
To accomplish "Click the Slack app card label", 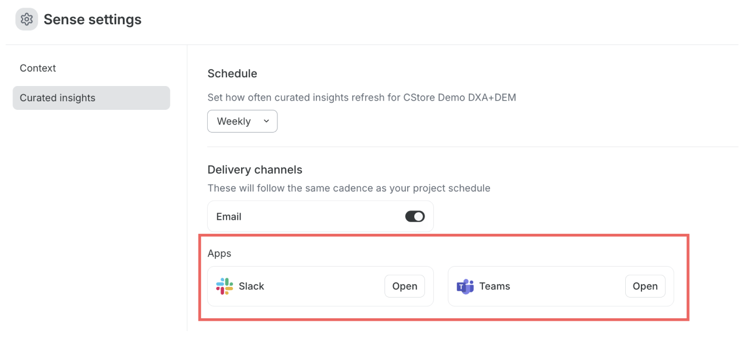I will click(251, 286).
